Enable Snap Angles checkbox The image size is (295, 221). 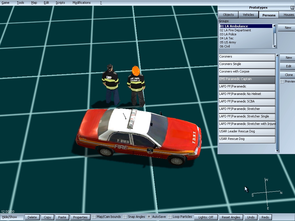(x=125, y=217)
